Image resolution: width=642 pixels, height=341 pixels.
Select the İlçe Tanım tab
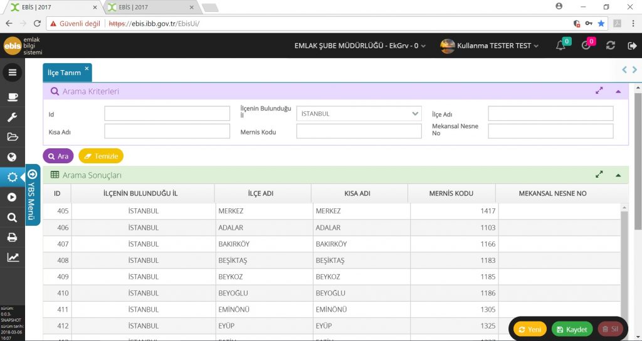65,73
